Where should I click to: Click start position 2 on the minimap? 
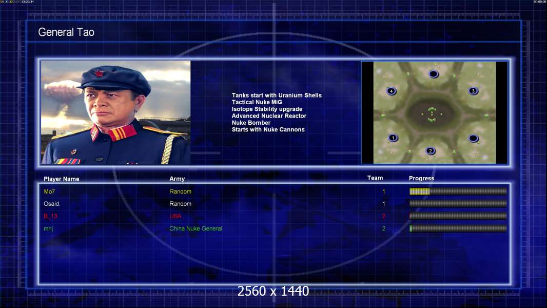pos(430,151)
